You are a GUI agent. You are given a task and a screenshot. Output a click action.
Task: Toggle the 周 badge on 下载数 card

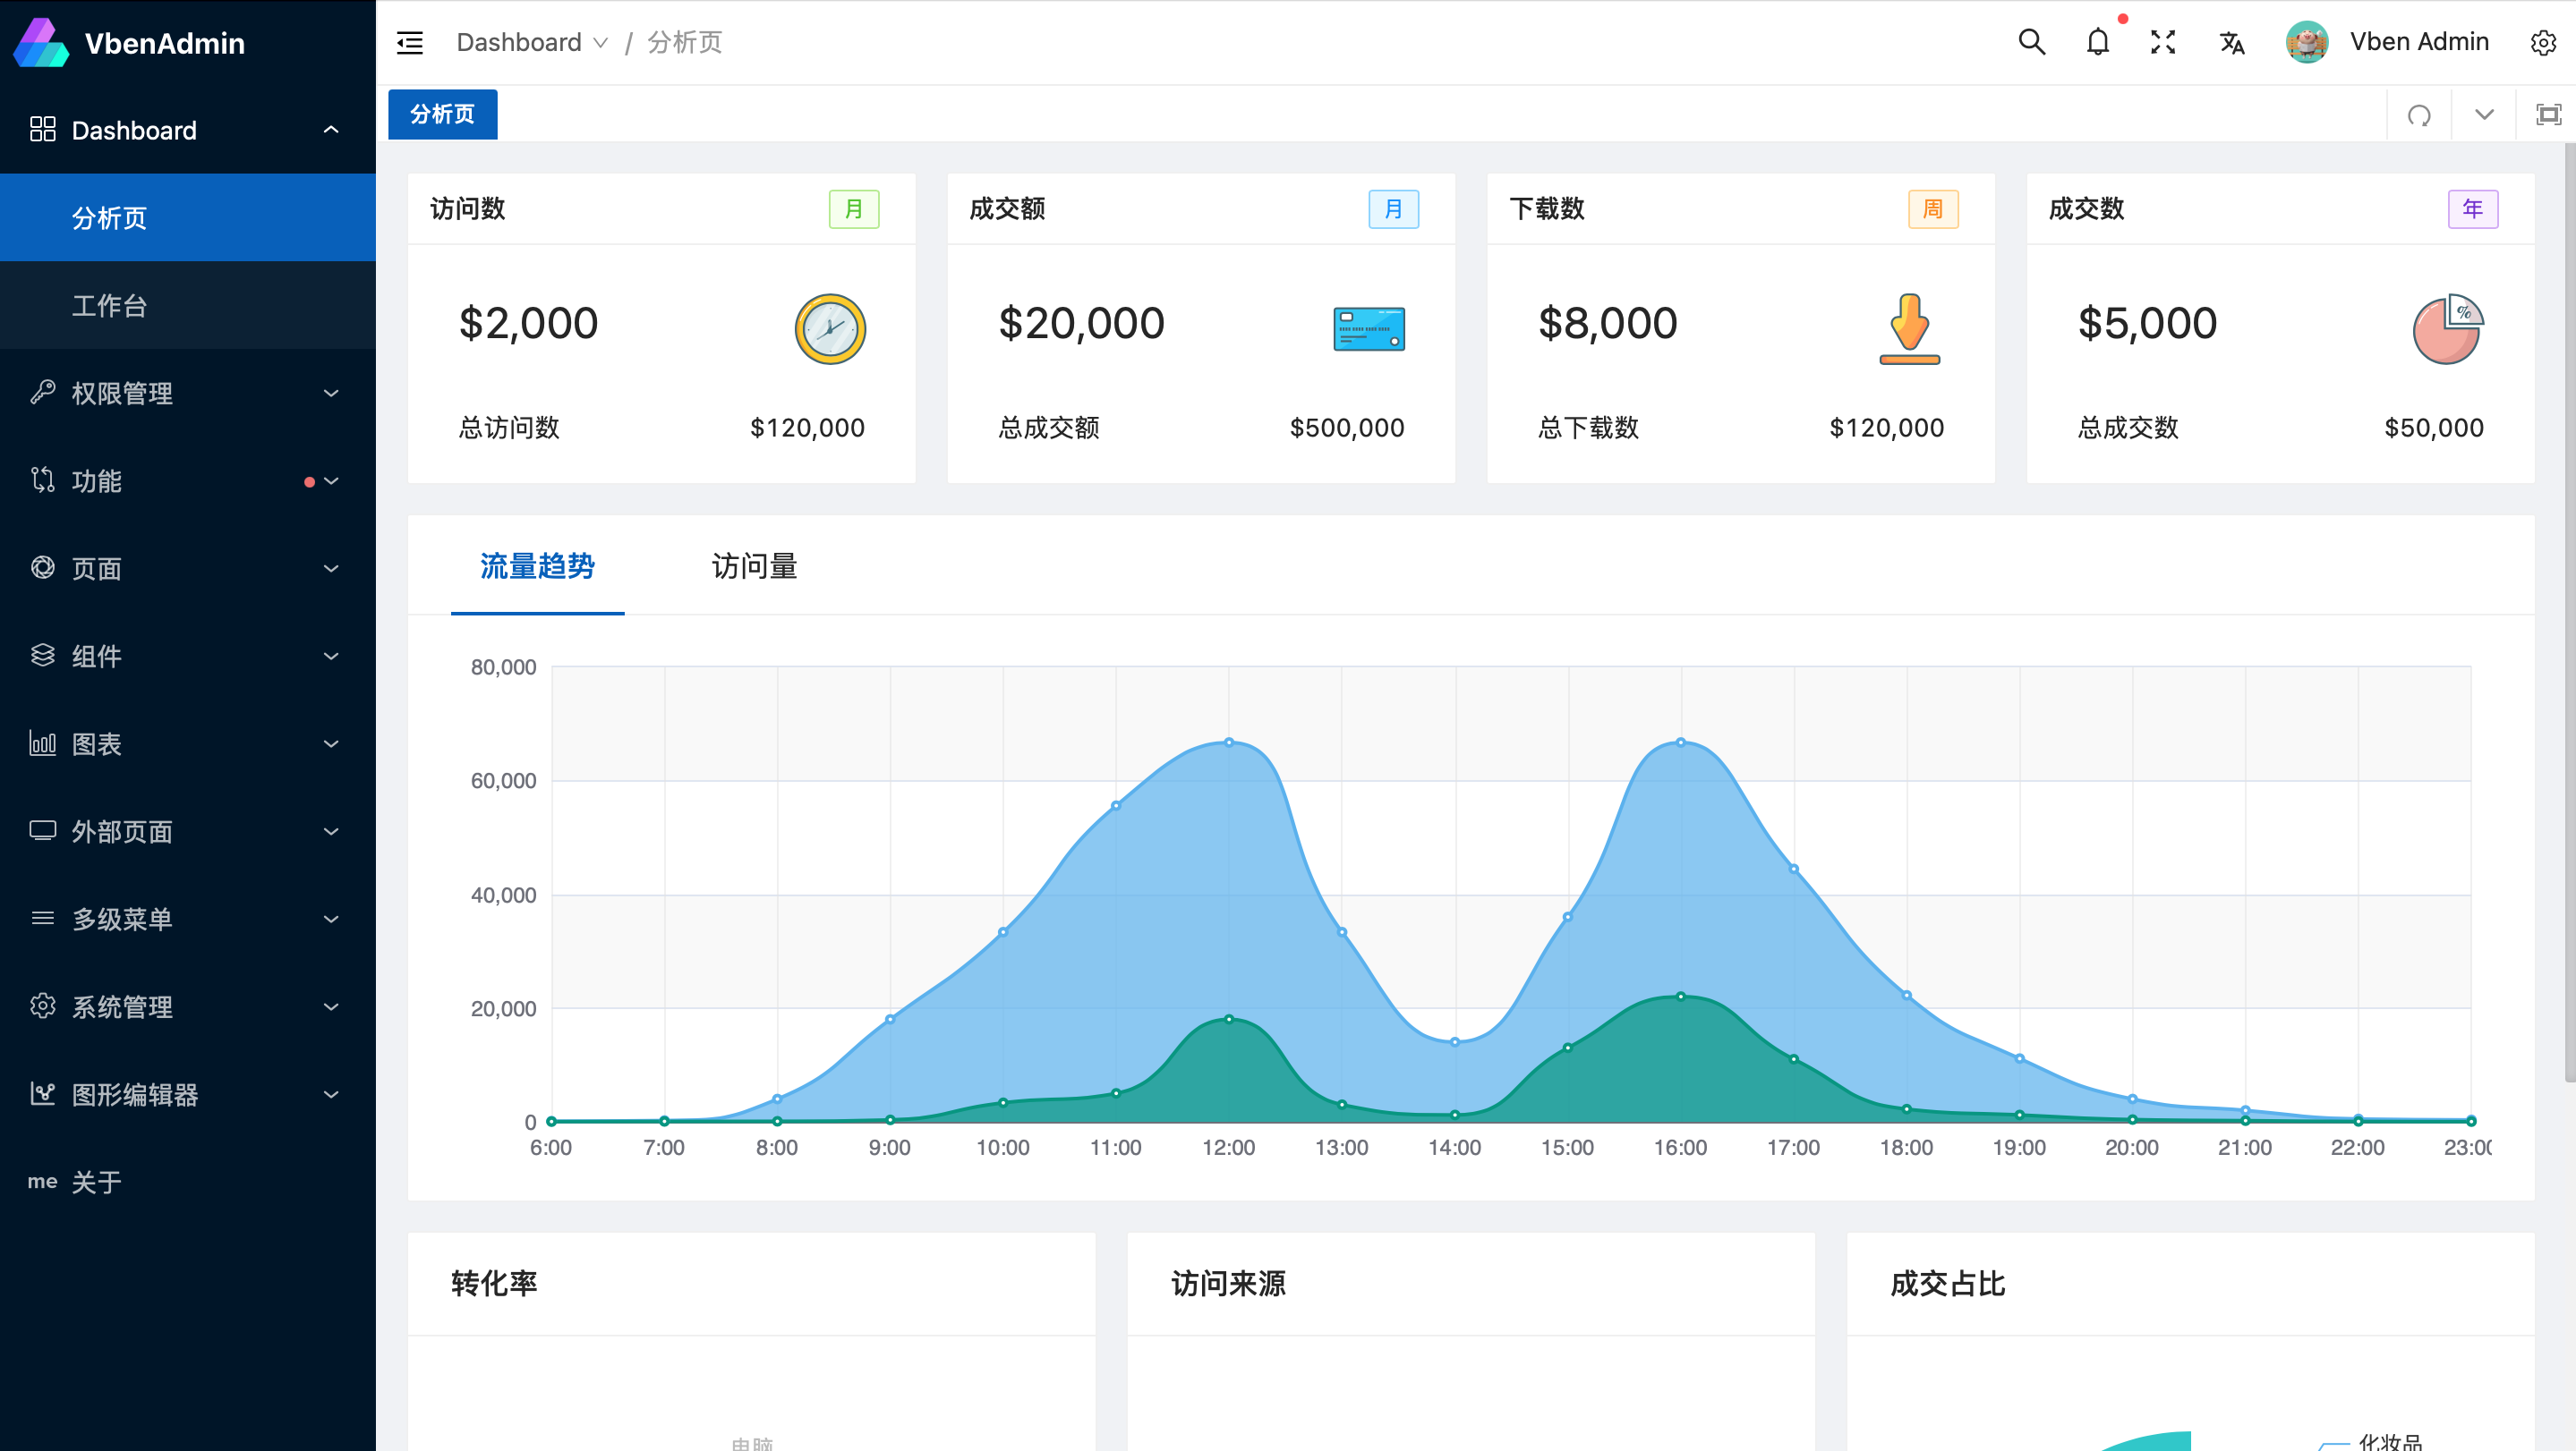1934,208
